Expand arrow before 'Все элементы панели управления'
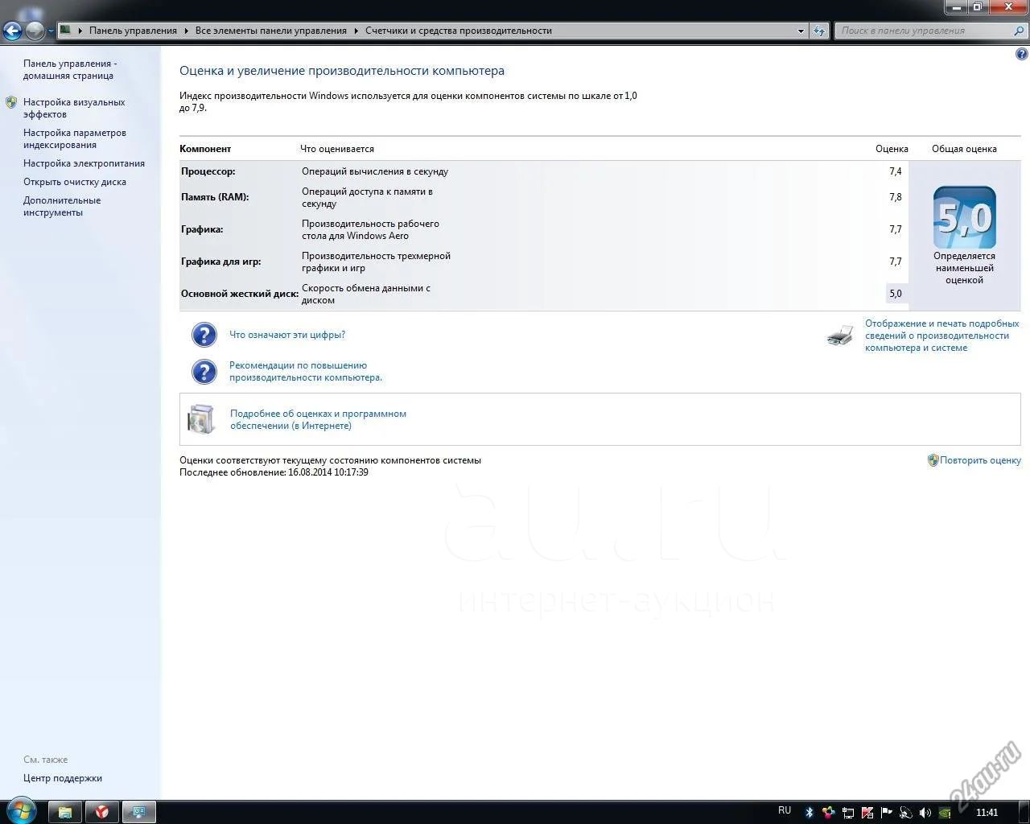The image size is (1030, 824). click(187, 31)
